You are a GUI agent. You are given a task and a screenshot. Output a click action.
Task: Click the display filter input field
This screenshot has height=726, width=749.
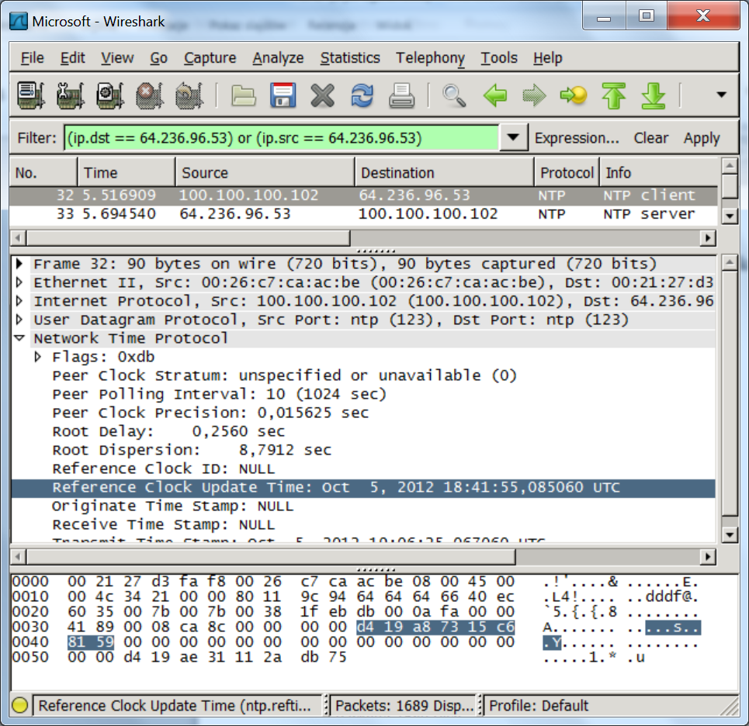281,138
